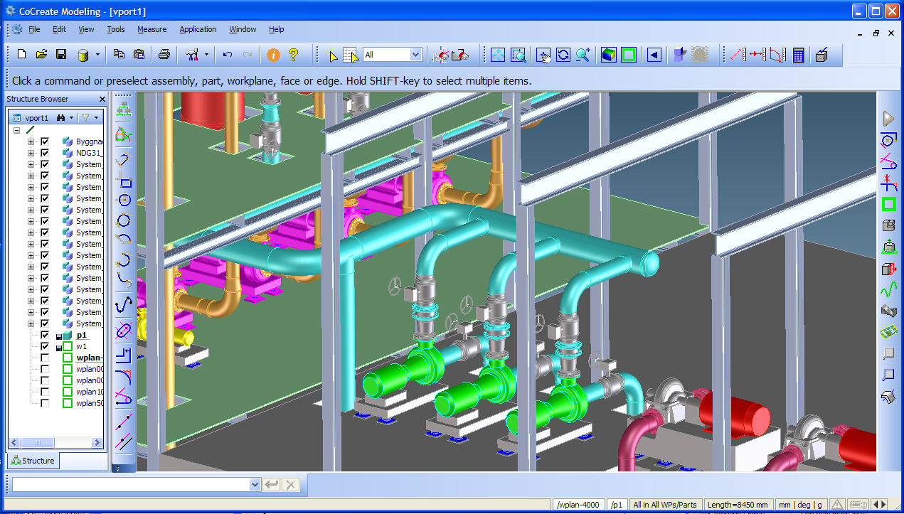Open print dialog from toolbar printer icon
The height and width of the screenshot is (514, 904).
164,54
